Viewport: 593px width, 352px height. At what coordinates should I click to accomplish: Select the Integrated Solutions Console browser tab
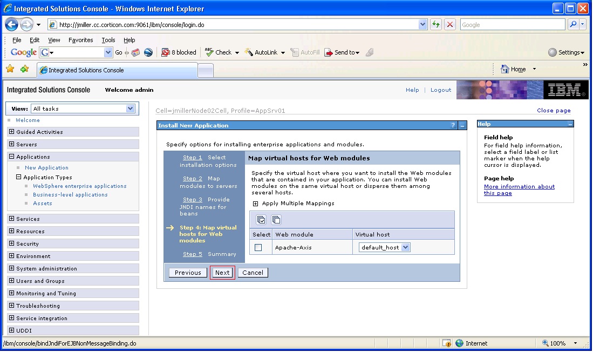point(117,70)
